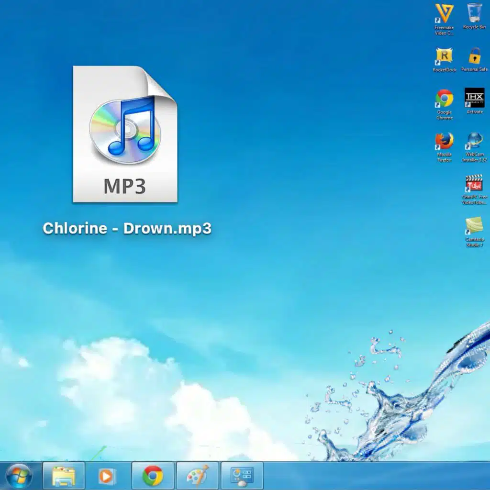Open the Windows Start menu orb
The image size is (490, 490).
[x=20, y=476]
